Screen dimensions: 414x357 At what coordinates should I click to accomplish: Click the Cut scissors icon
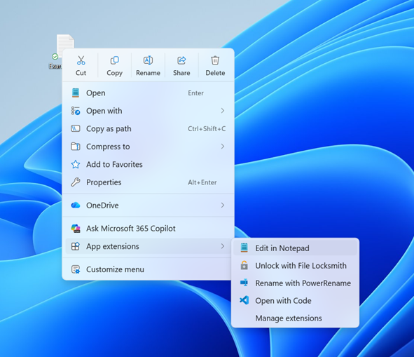pyautogui.click(x=81, y=60)
